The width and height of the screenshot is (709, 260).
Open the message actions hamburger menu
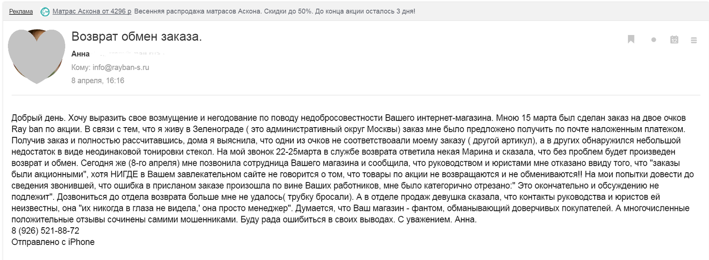point(694,40)
